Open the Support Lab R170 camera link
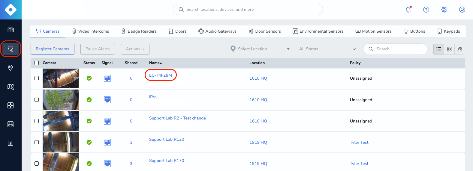The width and height of the screenshot is (473, 171). pos(167,161)
